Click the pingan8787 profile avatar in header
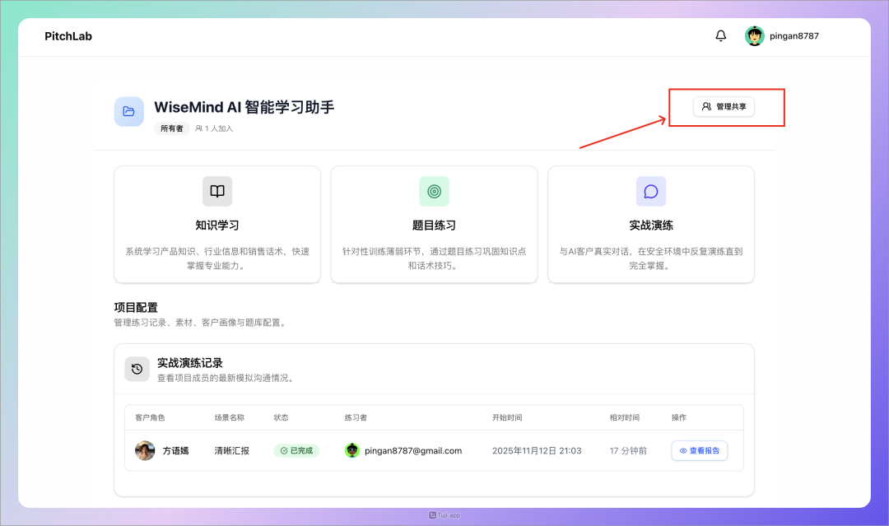 [x=755, y=35]
